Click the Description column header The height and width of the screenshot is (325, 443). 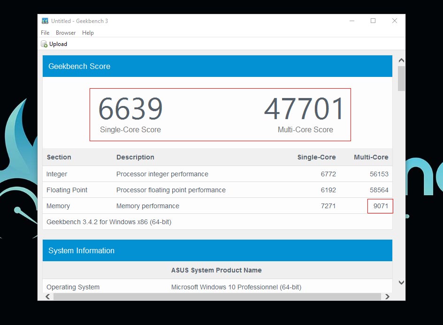pyautogui.click(x=135, y=157)
